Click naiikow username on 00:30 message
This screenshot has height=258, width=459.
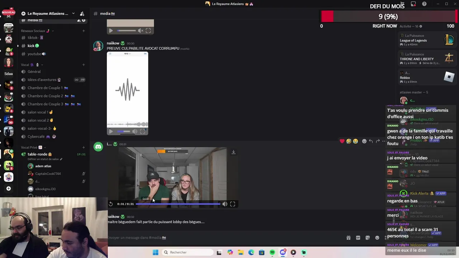tap(113, 43)
